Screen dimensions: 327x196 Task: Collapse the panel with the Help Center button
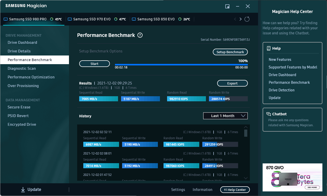click(235, 190)
